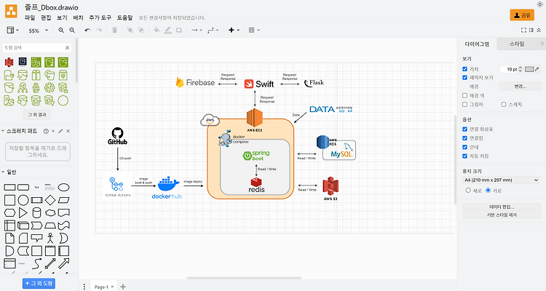Collapse the toolbar with the double-chevron icon

pos(539,31)
